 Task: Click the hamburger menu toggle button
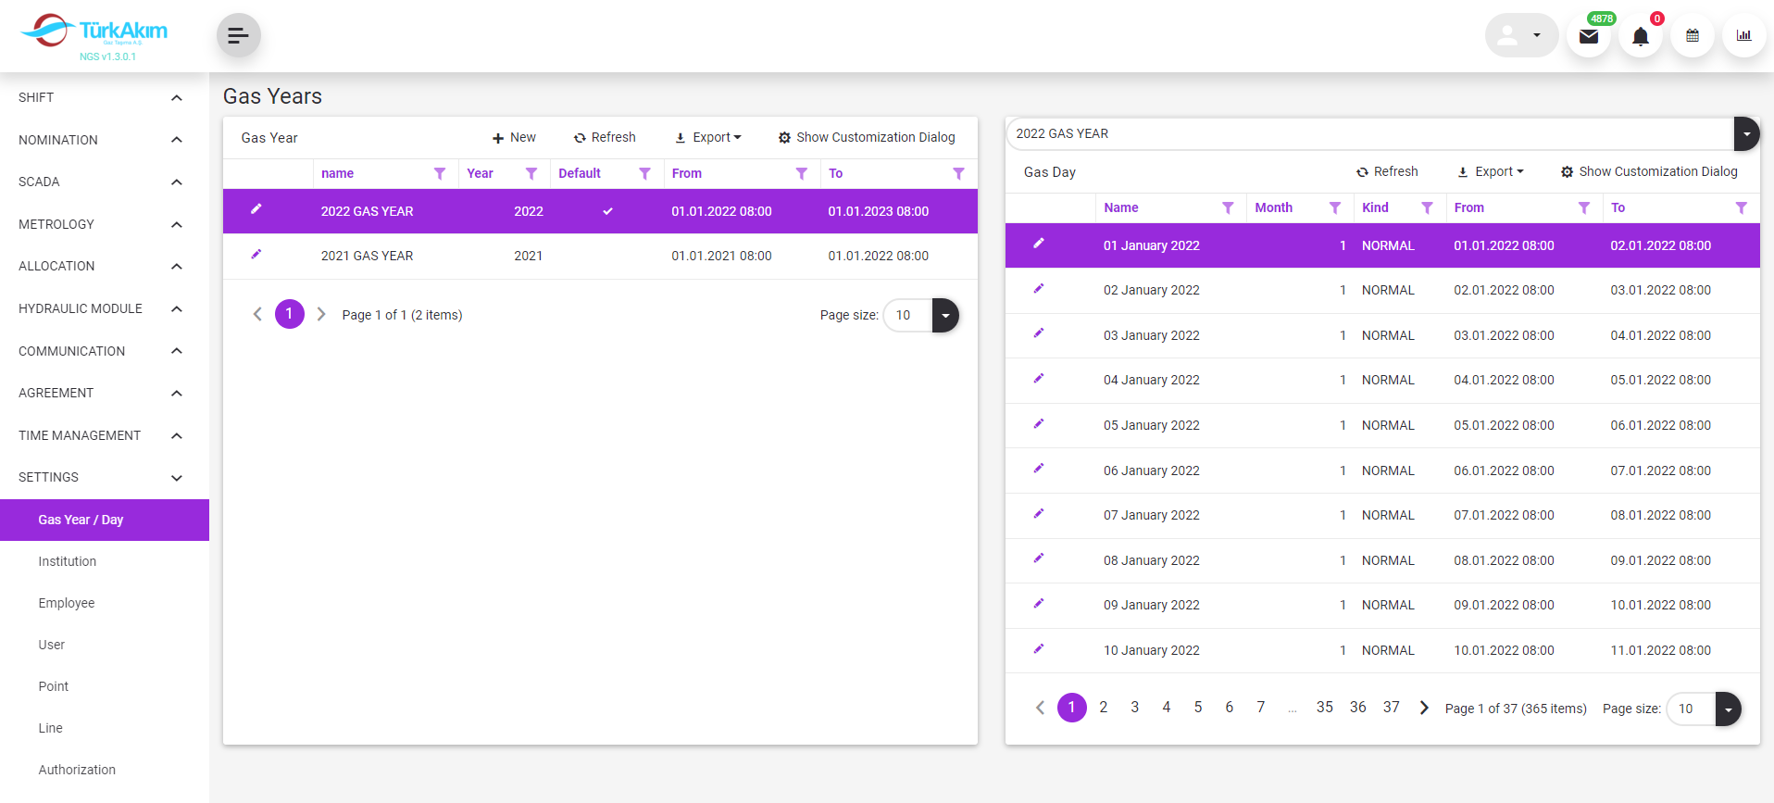[238, 36]
